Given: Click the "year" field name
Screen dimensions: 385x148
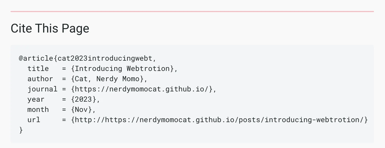Looking at the screenshot, I should (36, 99).
